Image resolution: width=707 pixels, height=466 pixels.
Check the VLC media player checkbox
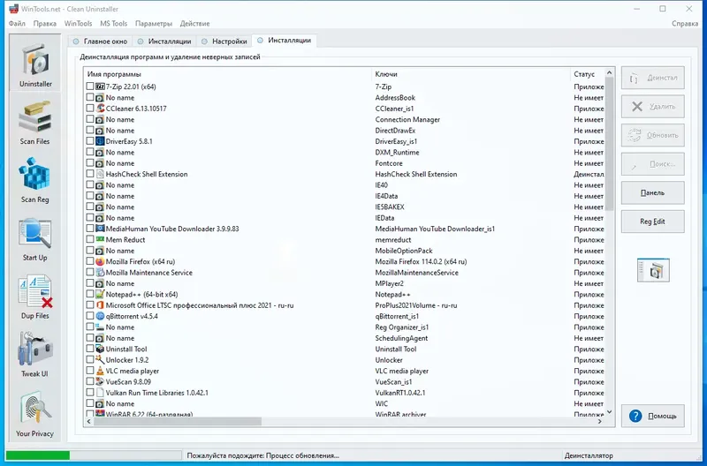tap(90, 371)
